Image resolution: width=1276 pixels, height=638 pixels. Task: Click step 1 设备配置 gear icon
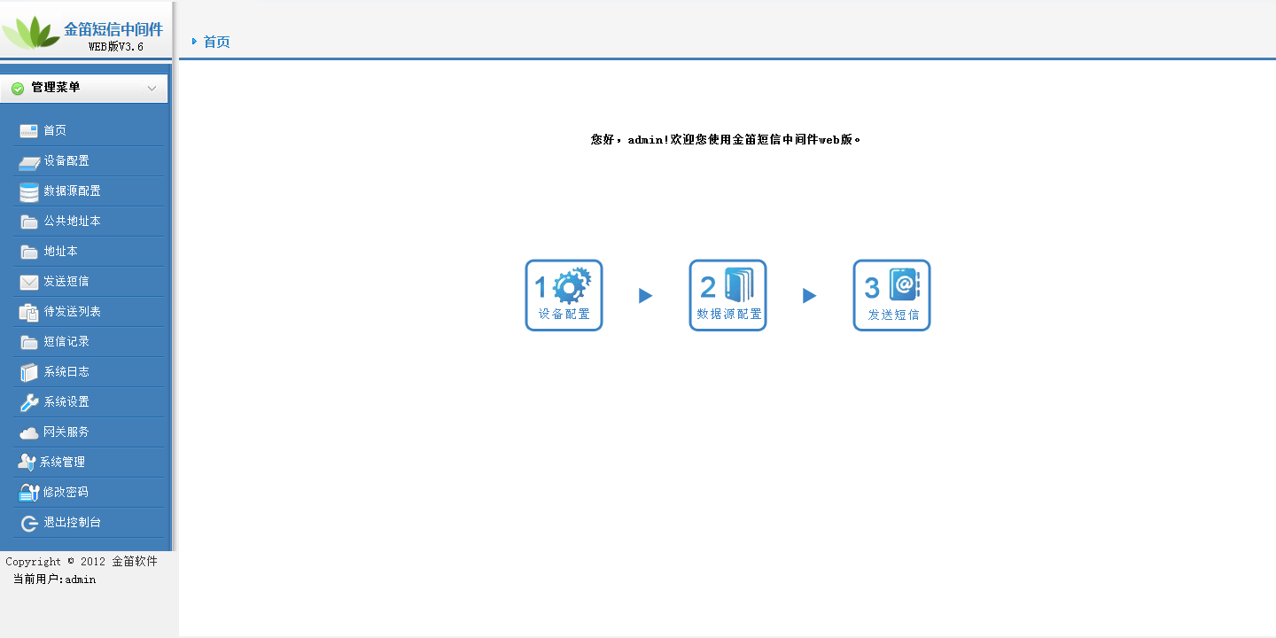pyautogui.click(x=572, y=285)
